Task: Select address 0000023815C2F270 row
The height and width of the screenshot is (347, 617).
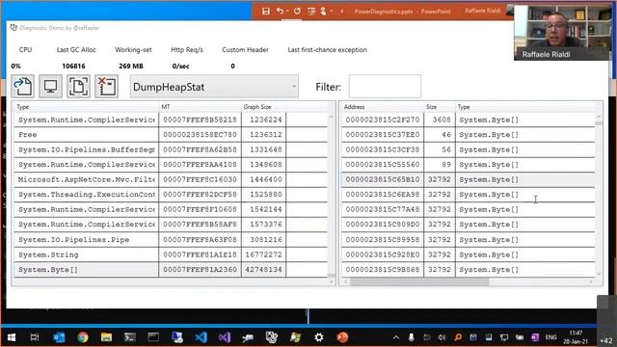Action: coord(469,120)
